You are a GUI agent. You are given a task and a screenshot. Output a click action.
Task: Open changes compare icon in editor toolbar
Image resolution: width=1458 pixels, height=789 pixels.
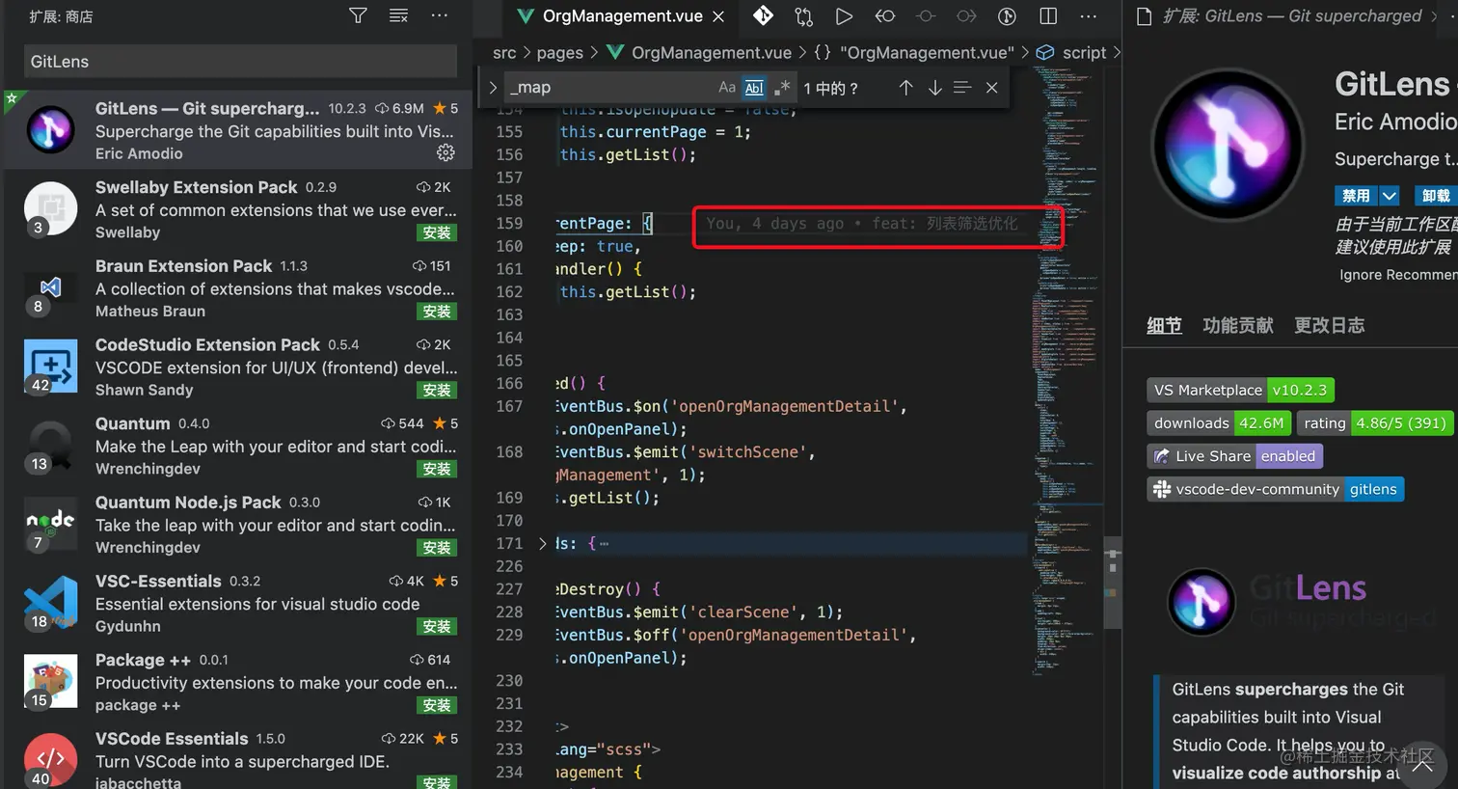pos(803,15)
